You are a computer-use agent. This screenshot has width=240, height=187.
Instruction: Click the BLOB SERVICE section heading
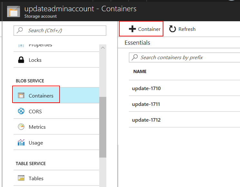pos(30,81)
